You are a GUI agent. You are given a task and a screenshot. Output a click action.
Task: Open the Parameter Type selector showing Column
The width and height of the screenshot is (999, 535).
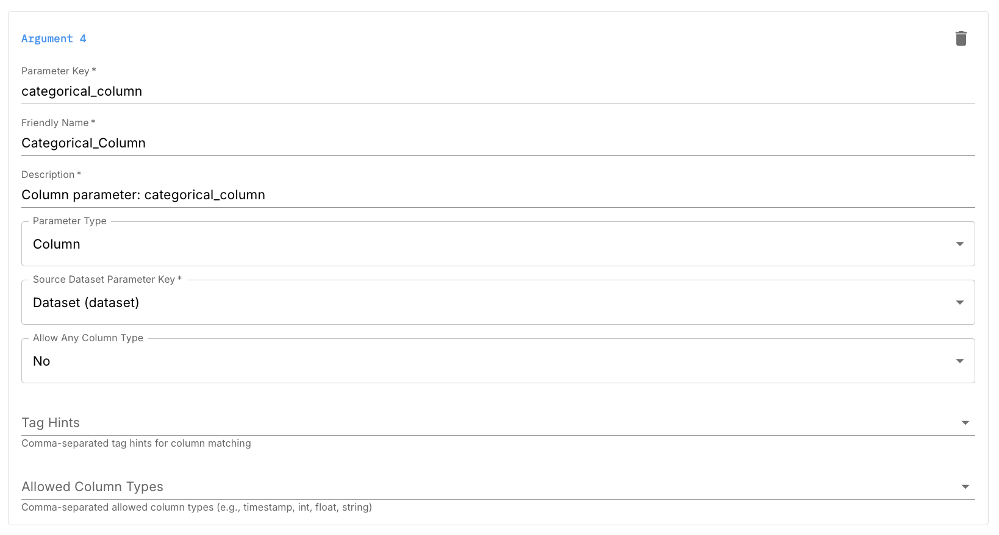(x=488, y=244)
